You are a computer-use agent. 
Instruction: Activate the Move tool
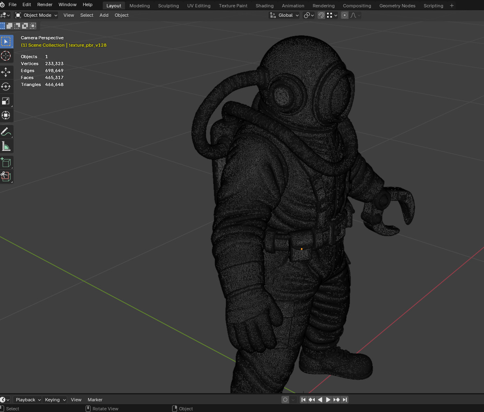(x=6, y=72)
